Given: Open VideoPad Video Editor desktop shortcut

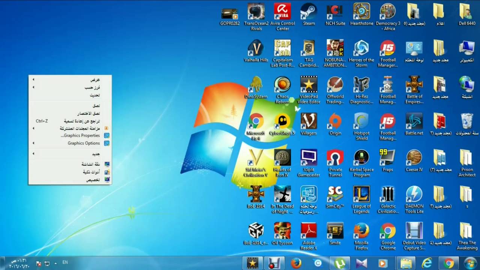Looking at the screenshot, I should tap(309, 90).
